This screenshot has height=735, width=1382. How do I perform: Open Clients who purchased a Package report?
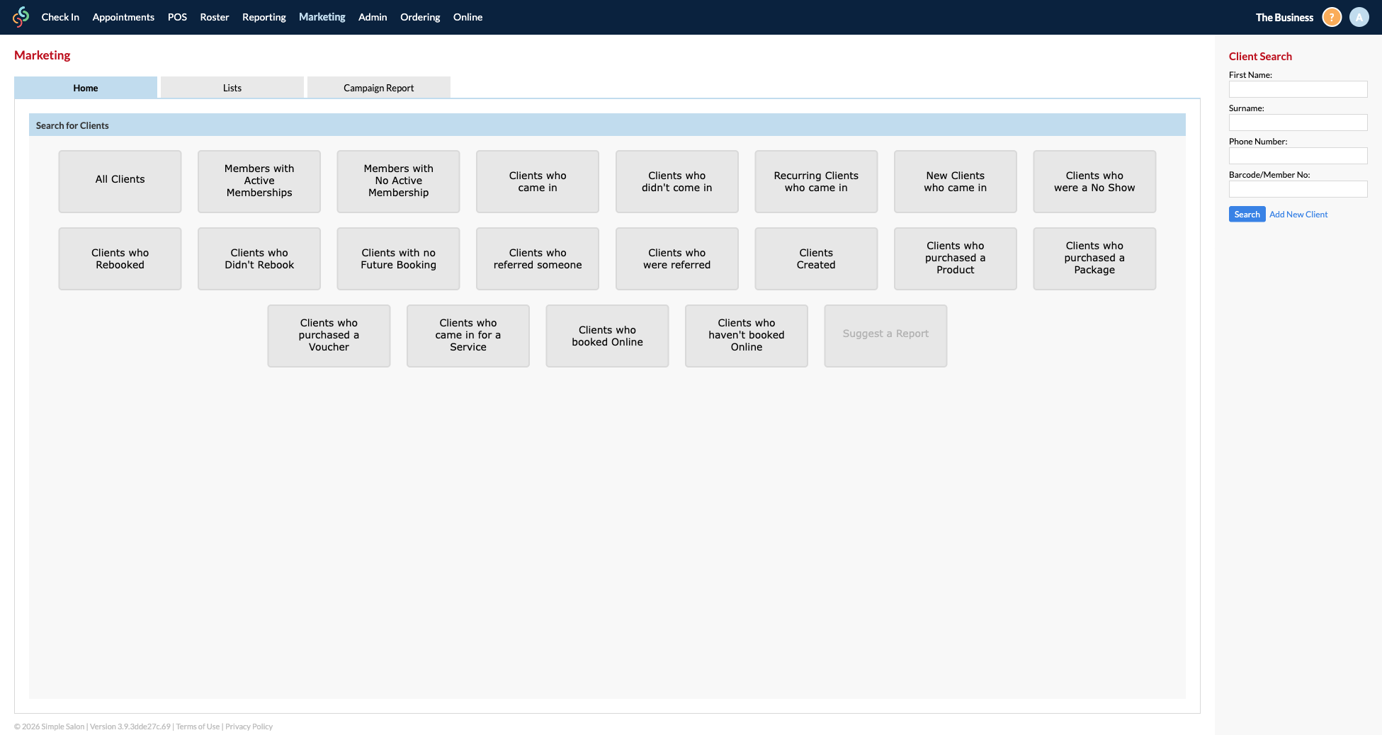tap(1094, 258)
